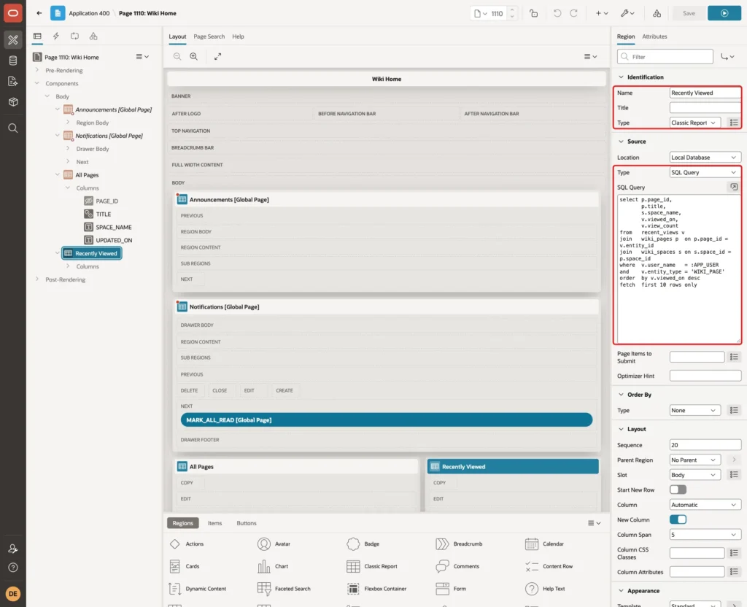This screenshot has width=747, height=607.
Task: Open the App Builder icon in the sidebar
Action: tap(13, 40)
